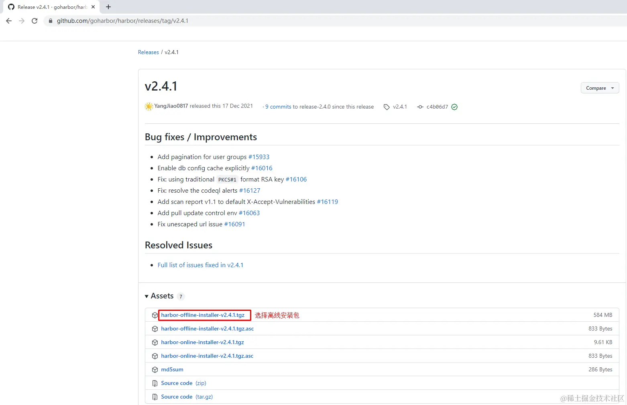Open the Compare dropdown

pos(600,88)
